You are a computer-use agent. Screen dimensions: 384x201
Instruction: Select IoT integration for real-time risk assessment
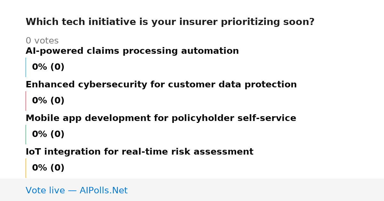[140, 152]
